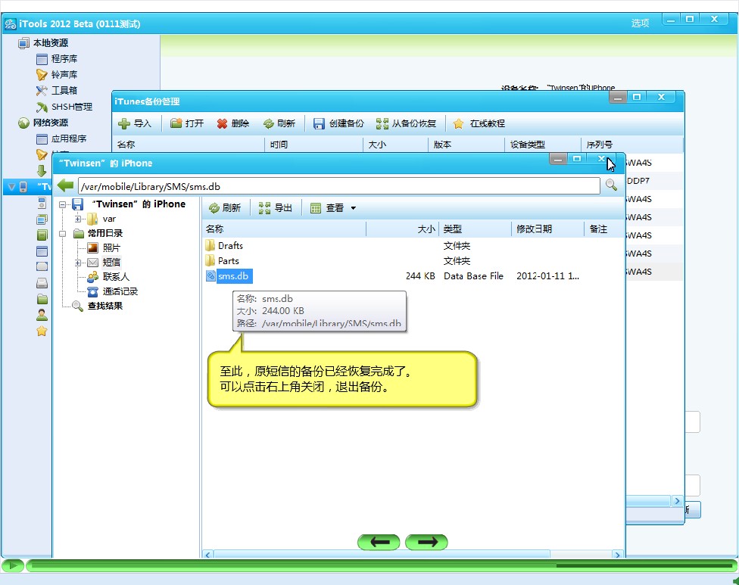Select the sms.db file

[x=233, y=276]
